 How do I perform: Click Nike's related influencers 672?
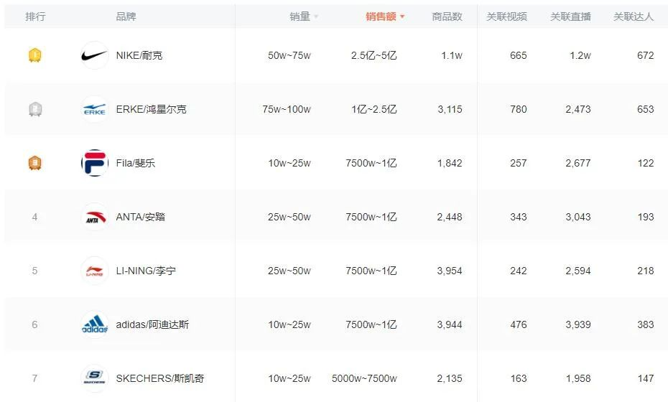pyautogui.click(x=646, y=55)
